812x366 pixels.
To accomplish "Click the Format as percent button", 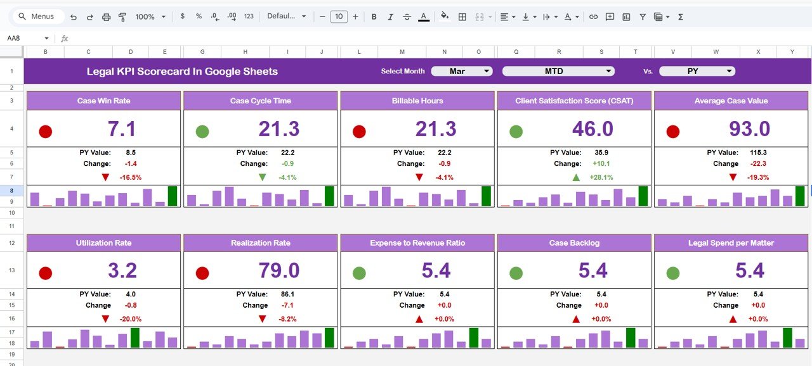I will (x=199, y=16).
